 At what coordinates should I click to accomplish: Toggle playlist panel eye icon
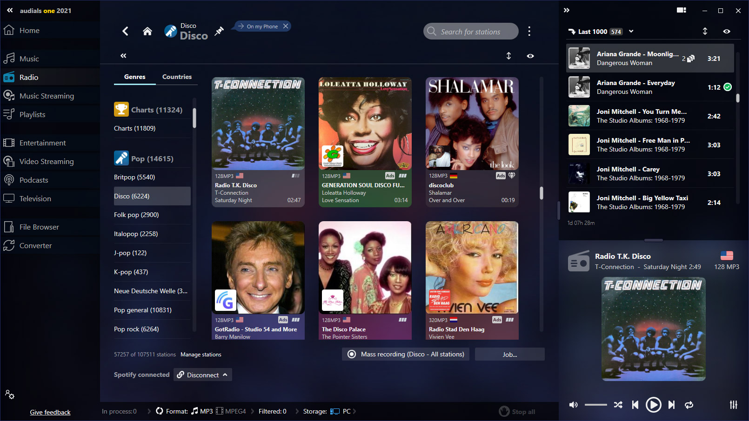pyautogui.click(x=726, y=31)
